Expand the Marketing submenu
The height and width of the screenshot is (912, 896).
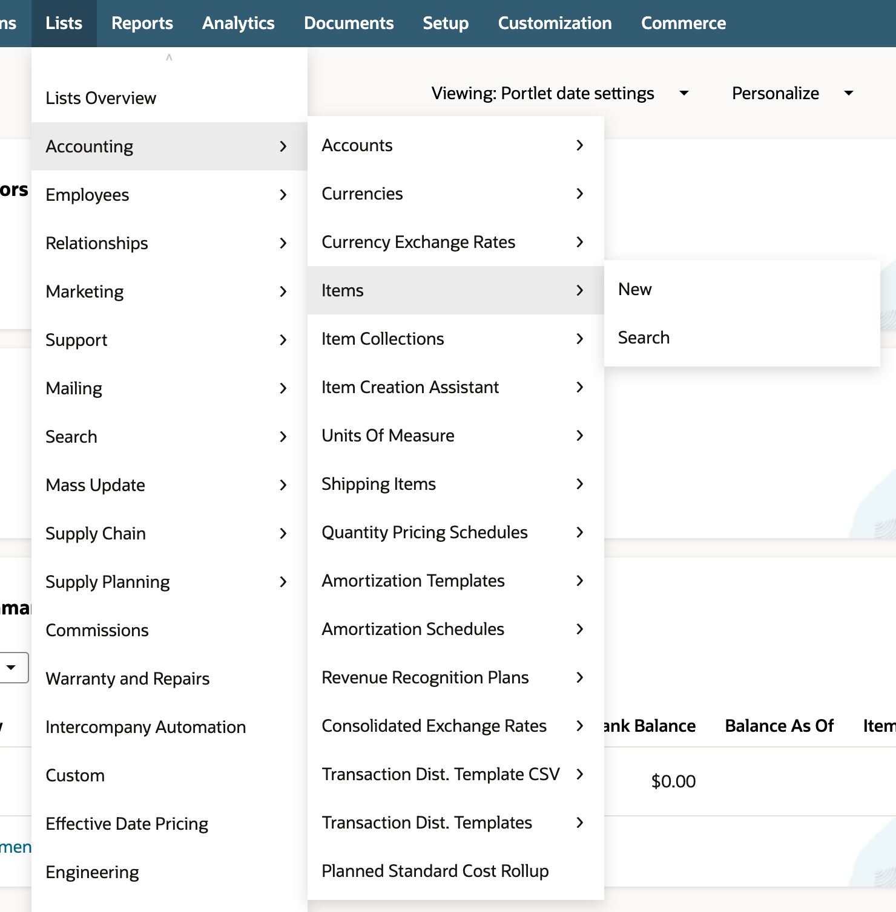tap(170, 292)
